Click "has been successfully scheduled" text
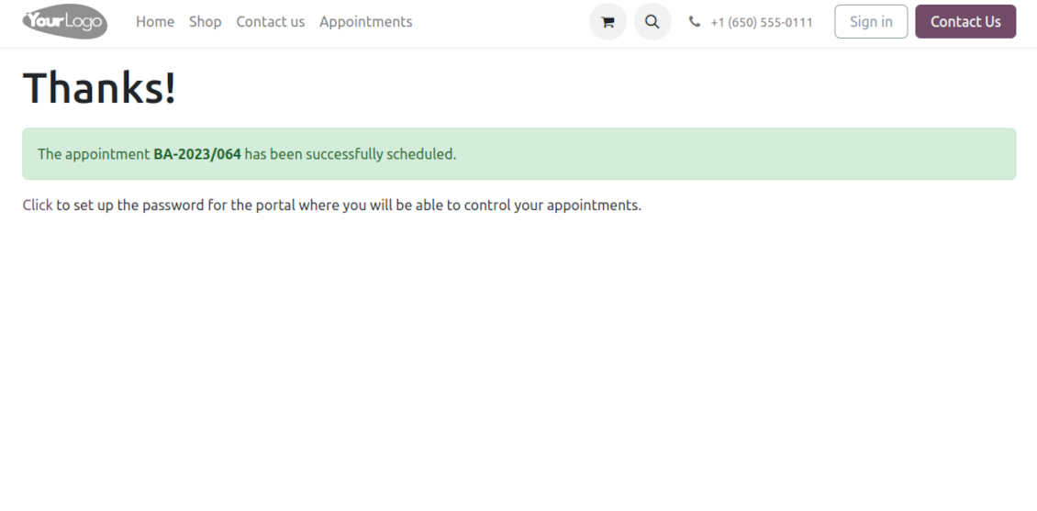 pos(350,154)
